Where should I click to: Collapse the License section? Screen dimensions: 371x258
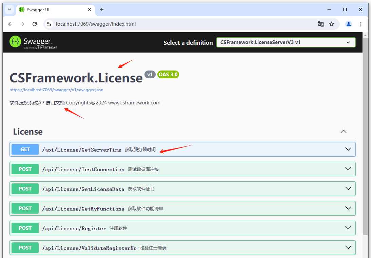pos(344,132)
